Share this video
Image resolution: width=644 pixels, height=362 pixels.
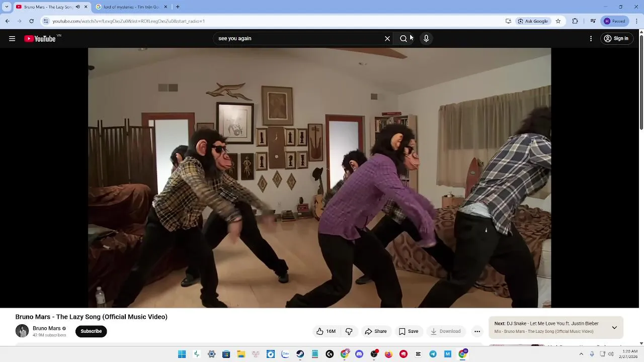(376, 331)
